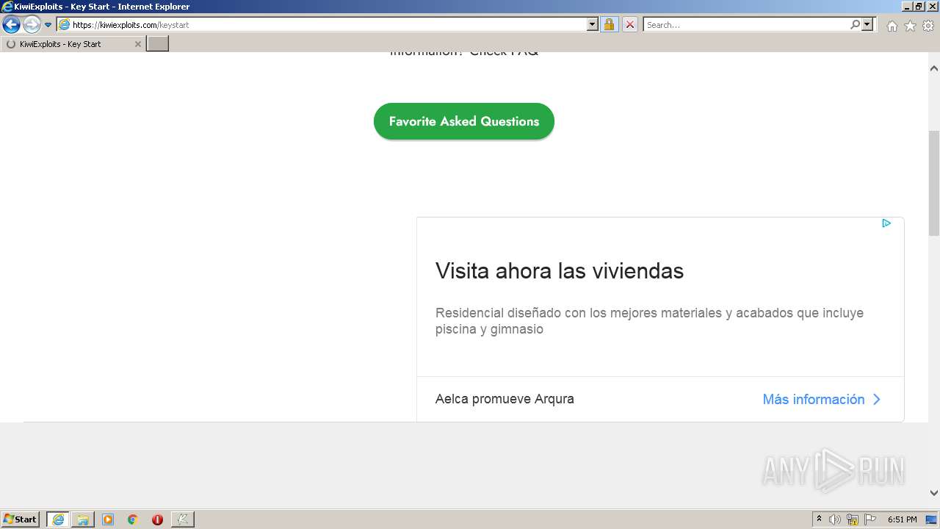Close the KiwiExploits - Key Start tab
This screenshot has height=529, width=940.
[x=137, y=44]
